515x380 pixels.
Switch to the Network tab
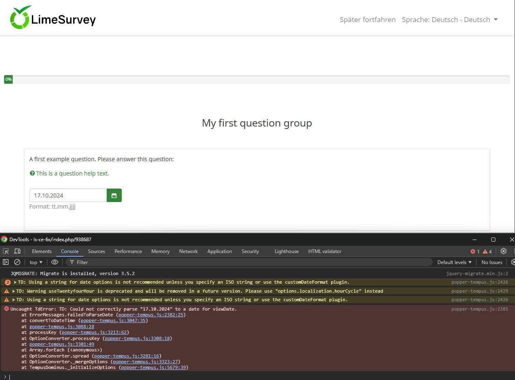[x=188, y=251]
